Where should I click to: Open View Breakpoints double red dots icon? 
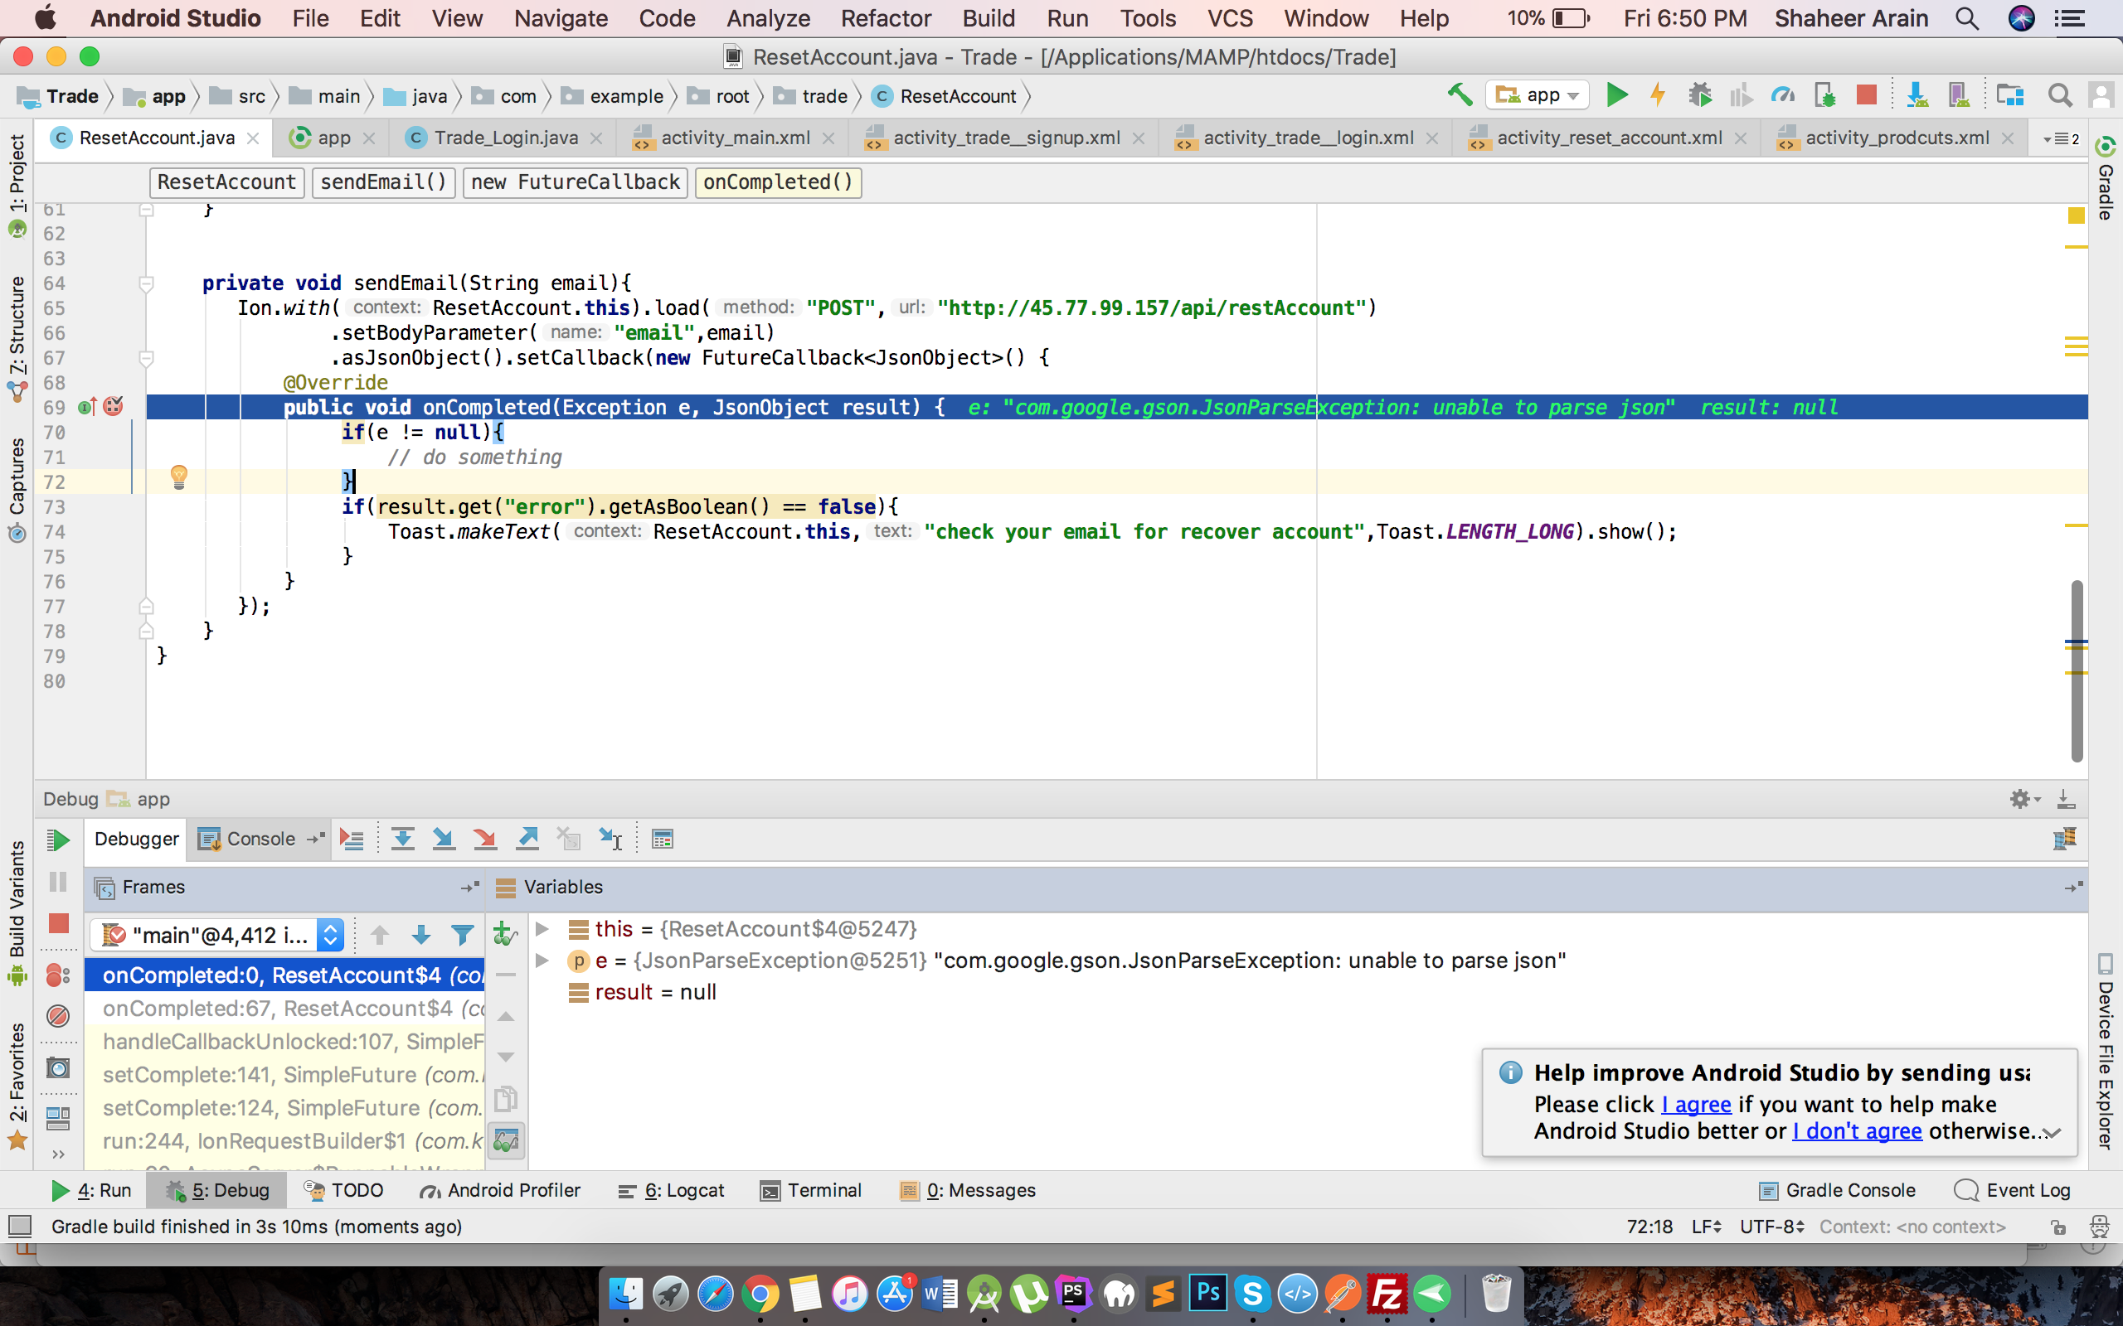[58, 975]
